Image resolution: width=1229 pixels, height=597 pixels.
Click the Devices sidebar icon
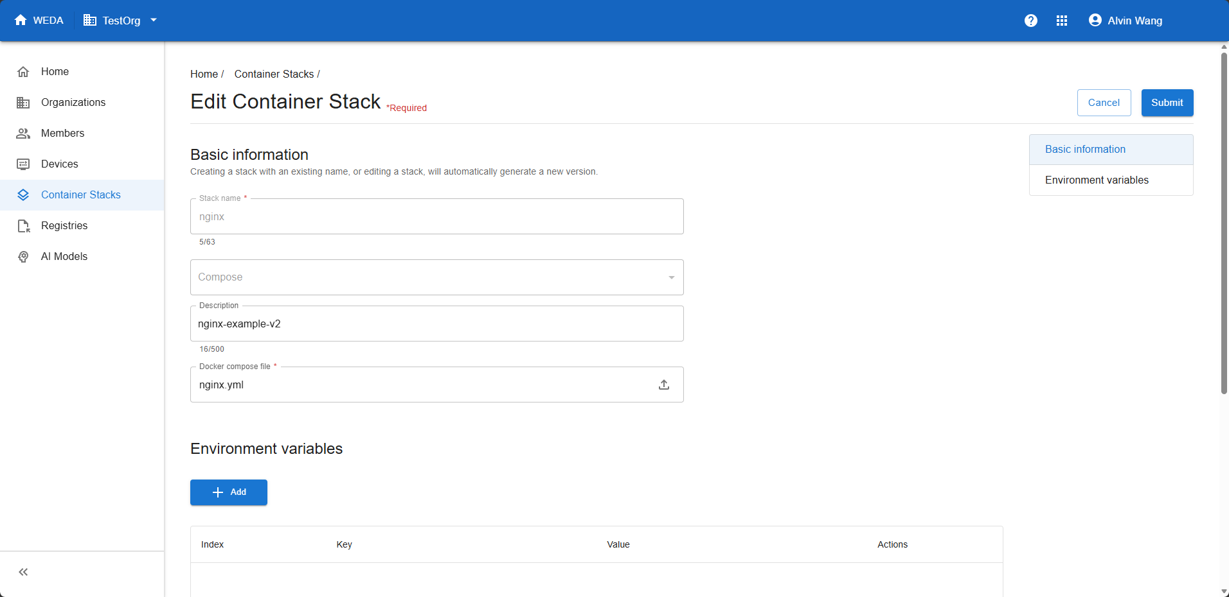pyautogui.click(x=23, y=164)
